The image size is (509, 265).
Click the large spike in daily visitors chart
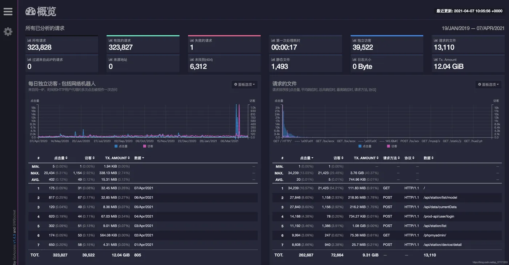(x=236, y=121)
